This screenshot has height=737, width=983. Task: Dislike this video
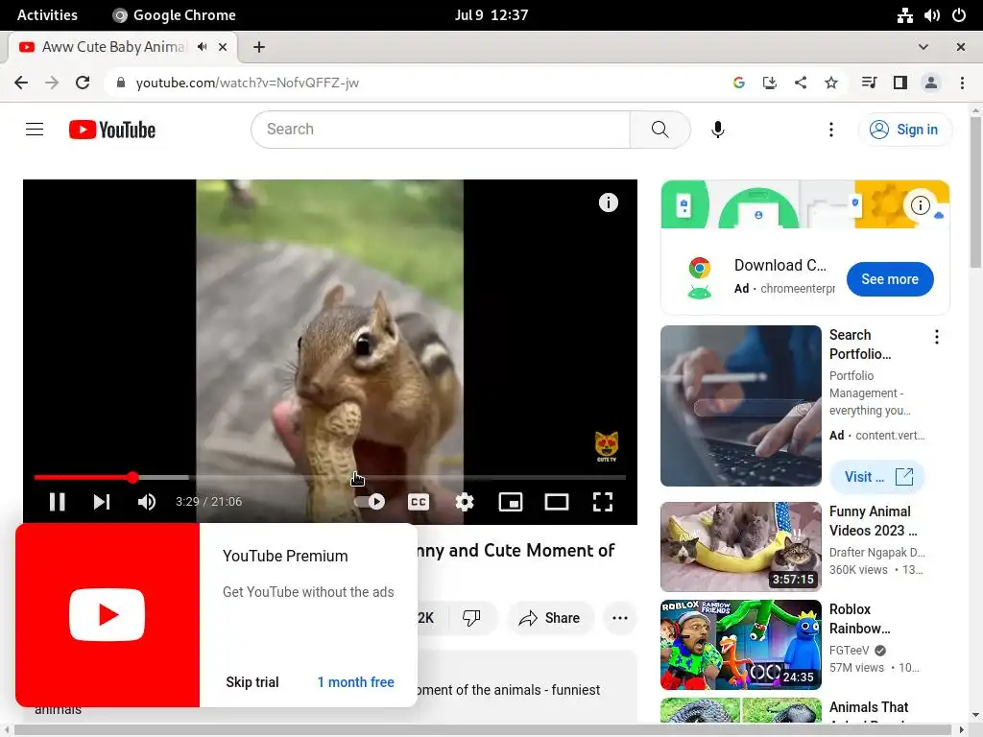click(471, 618)
